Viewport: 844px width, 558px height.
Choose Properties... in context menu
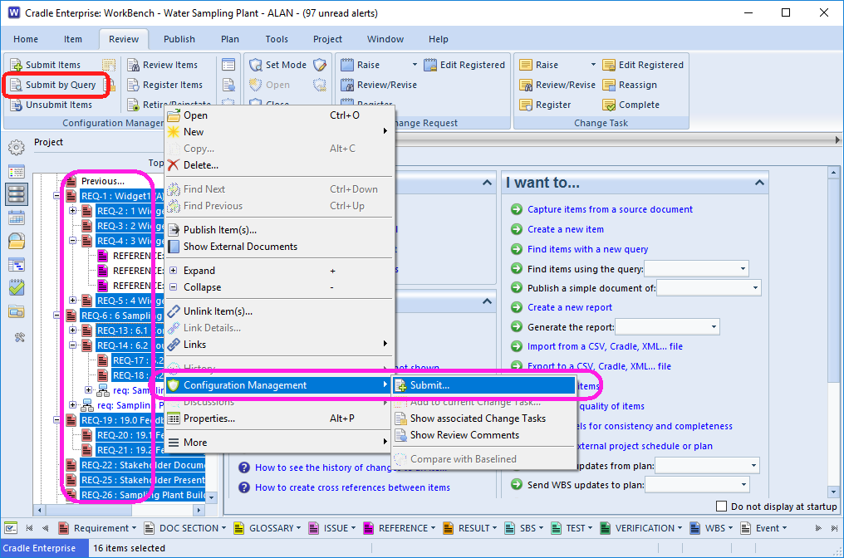[278, 418]
